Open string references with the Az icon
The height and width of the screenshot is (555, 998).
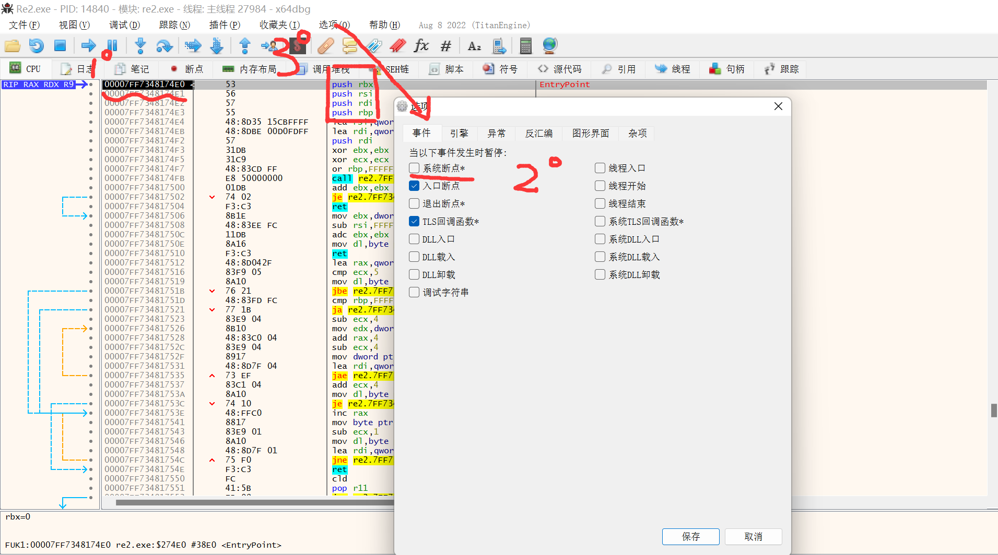[x=474, y=46]
